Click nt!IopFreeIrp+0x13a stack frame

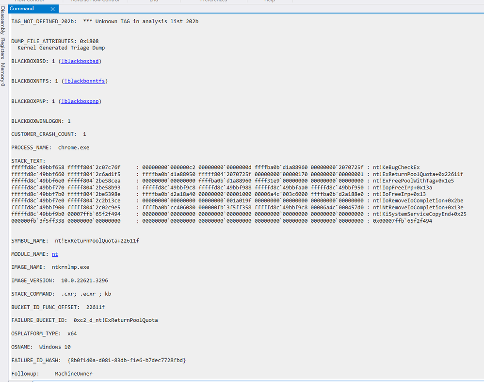pos(403,187)
